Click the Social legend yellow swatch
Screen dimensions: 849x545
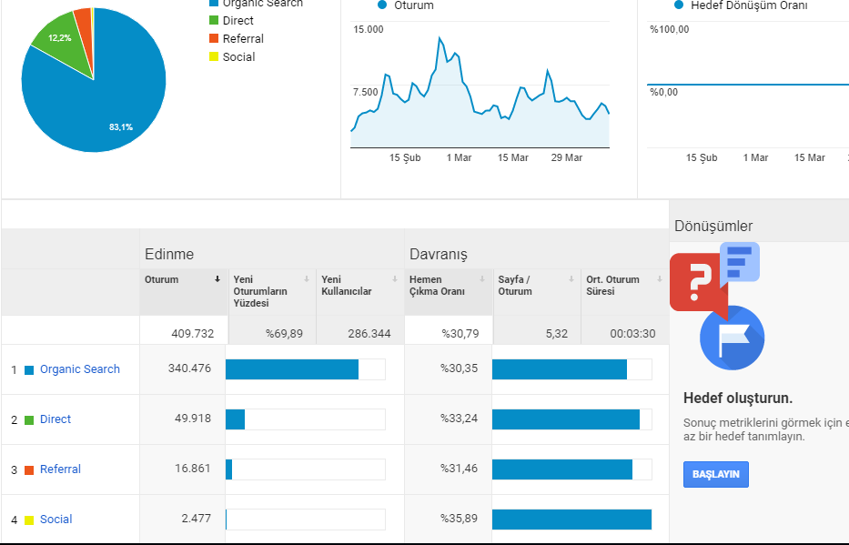click(214, 56)
